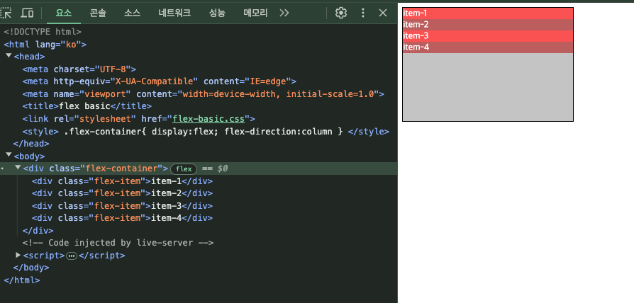Select the html lang="ko" node
Screen dimensions: 634x303
click(x=45, y=44)
